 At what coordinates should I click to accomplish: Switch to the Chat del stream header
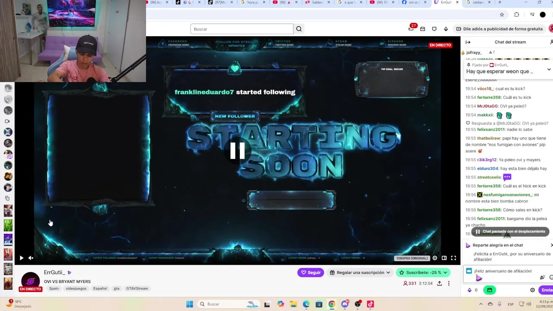tap(510, 42)
